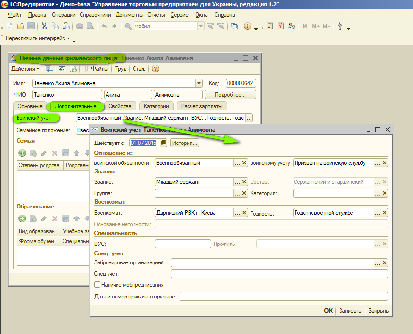Screen dimensions: 413x334
Task: Click the question mark help icon in person form
Action: point(155,69)
